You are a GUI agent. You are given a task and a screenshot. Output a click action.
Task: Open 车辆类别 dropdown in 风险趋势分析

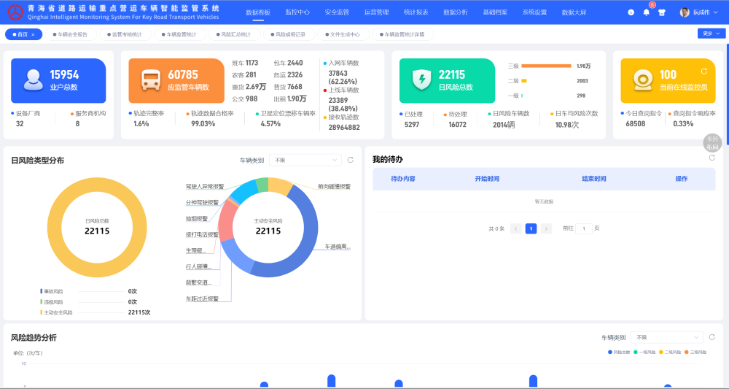click(x=666, y=337)
